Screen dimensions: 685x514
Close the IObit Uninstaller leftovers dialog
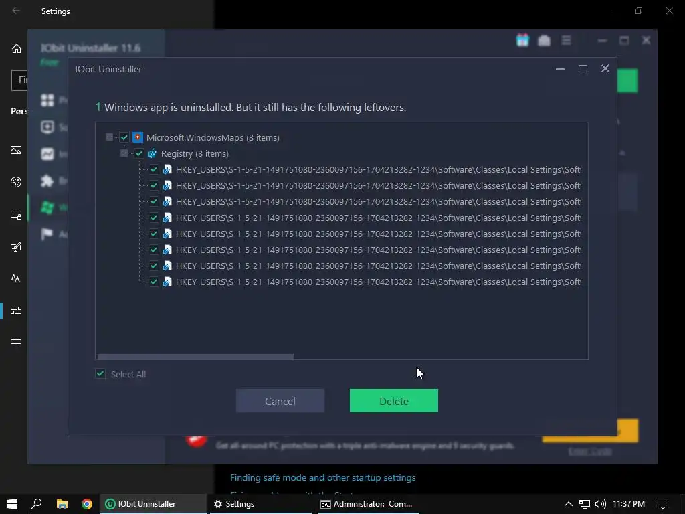click(605, 68)
